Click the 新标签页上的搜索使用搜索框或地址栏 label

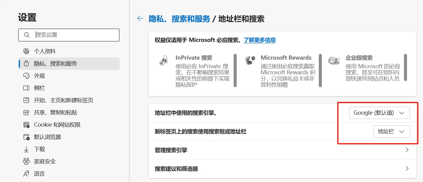pyautogui.click(x=200, y=132)
